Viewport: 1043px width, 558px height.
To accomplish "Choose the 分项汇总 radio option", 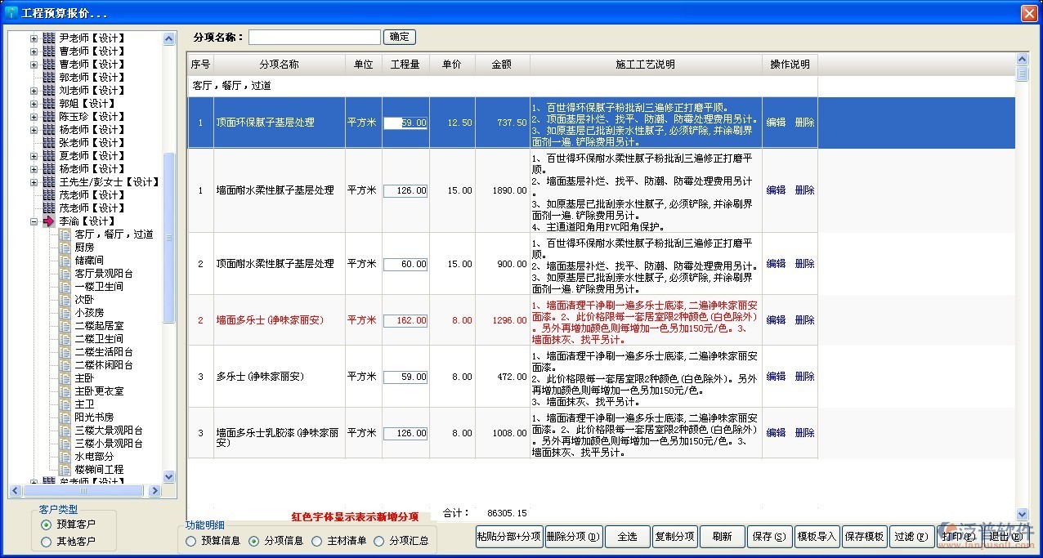I will coord(379,541).
